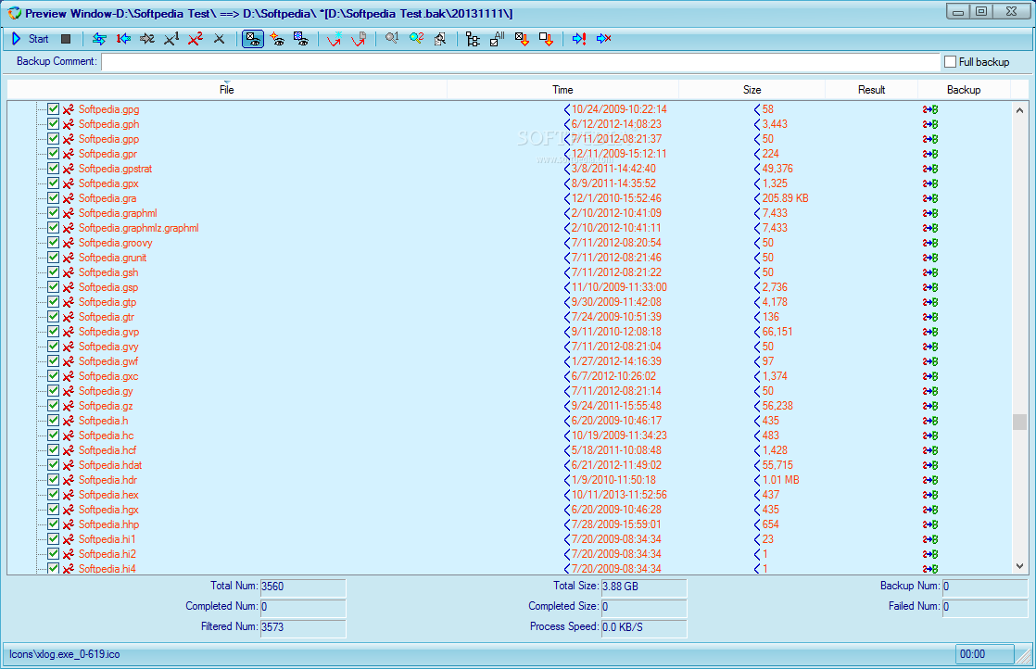Click the empty box with down-arrow icon

(x=546, y=39)
